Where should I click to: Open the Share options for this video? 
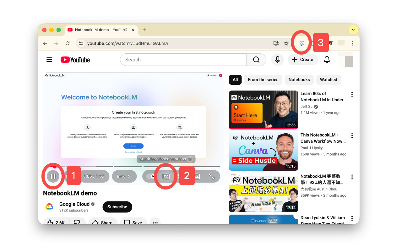[103, 222]
